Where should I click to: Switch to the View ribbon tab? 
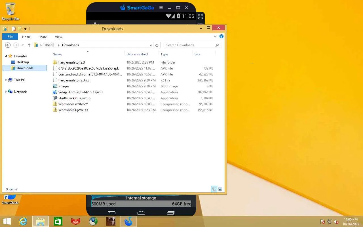[59, 37]
